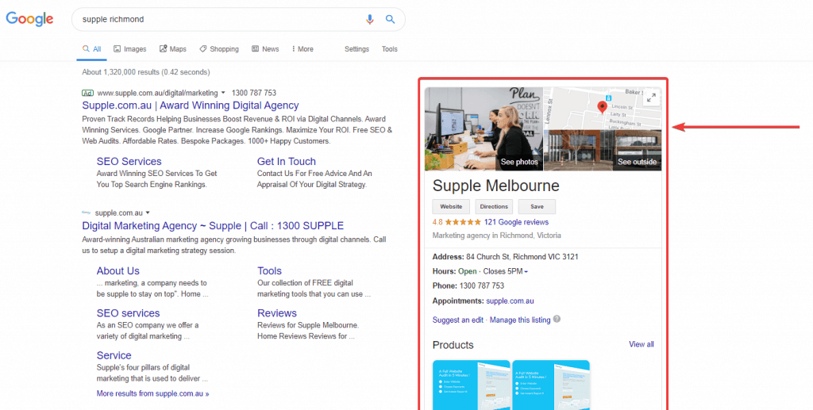Screen dimensions: 813x410
Task: Click the voice search microphone icon
Action: pyautogui.click(x=370, y=20)
